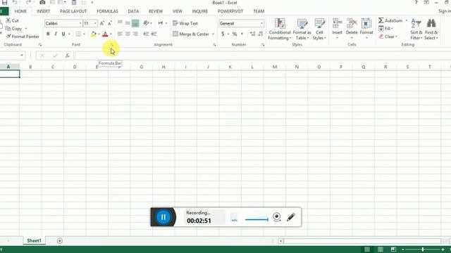The height and width of the screenshot is (253, 451).
Task: Switch to DATA tab
Action: [x=133, y=11]
